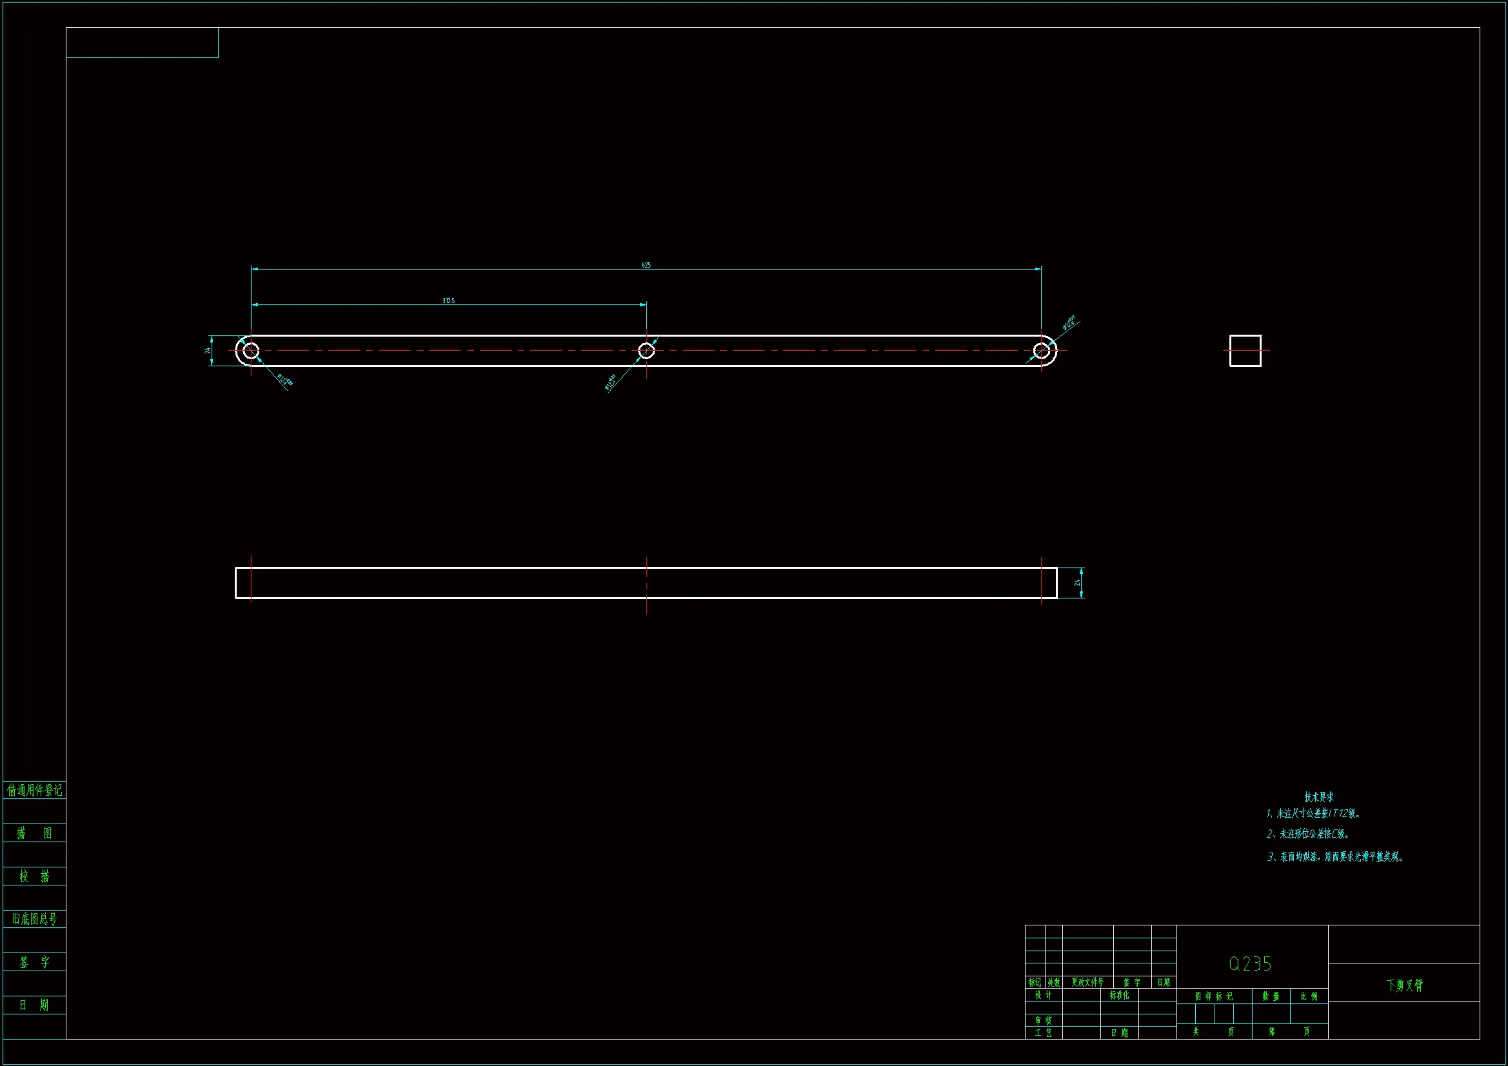1508x1066 pixels.
Task: Select technical note 1 about IT12 tolerance
Action: (1314, 814)
